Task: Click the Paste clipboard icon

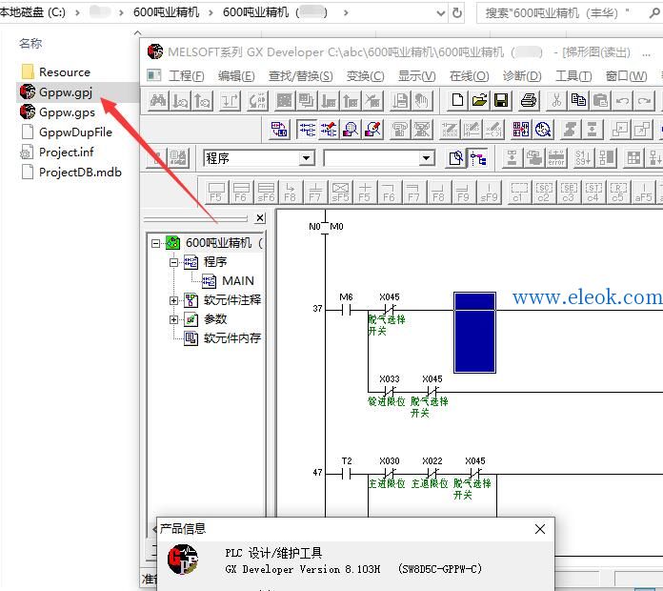Action: tap(600, 101)
